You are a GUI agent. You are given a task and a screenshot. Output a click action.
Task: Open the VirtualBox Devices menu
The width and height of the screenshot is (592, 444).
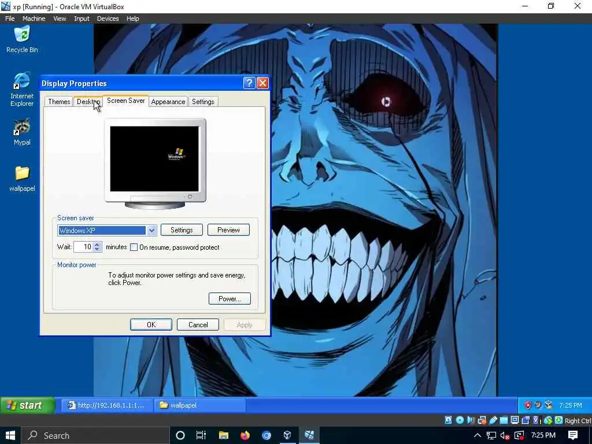point(108,18)
